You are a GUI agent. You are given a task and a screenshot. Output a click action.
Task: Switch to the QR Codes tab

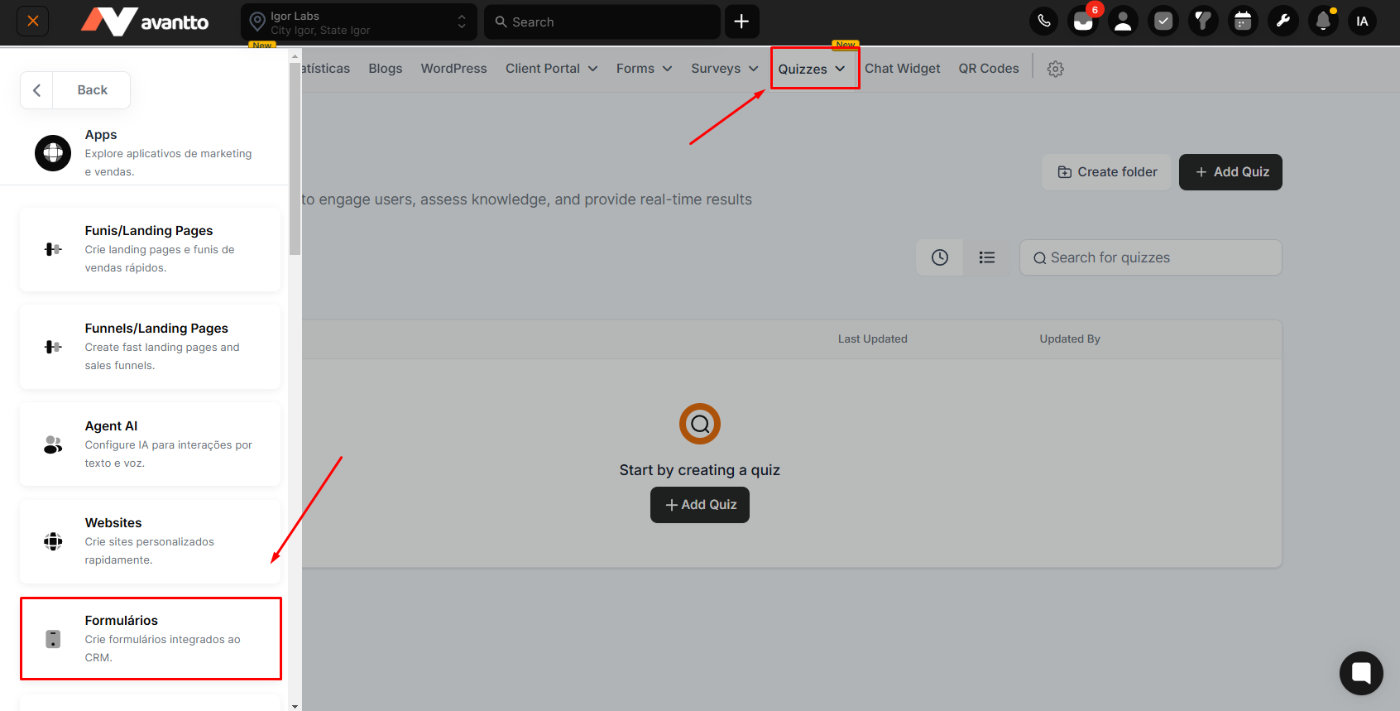(989, 69)
